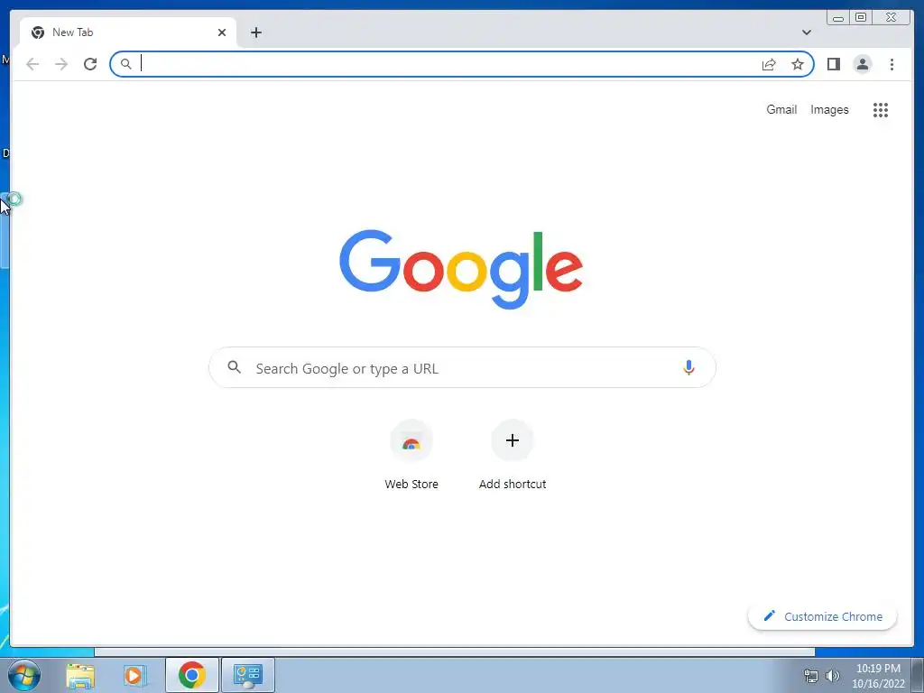The image size is (924, 693).
Task: Restore down the Chrome window
Action: coord(860,18)
